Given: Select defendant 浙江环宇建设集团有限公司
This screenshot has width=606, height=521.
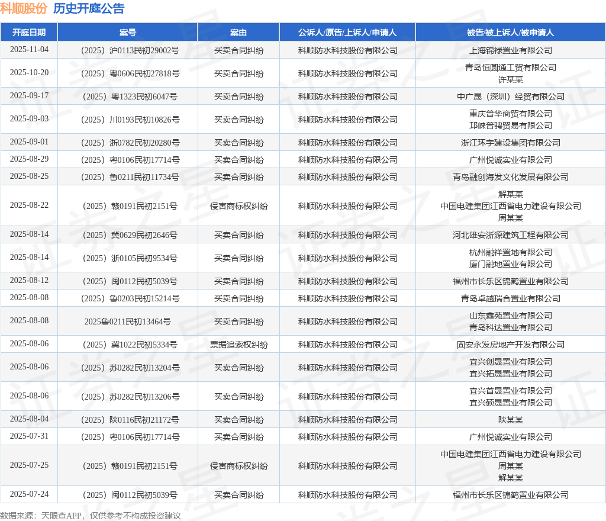Looking at the screenshot, I should tap(511, 143).
